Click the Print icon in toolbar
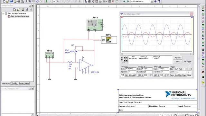 [19, 1]
